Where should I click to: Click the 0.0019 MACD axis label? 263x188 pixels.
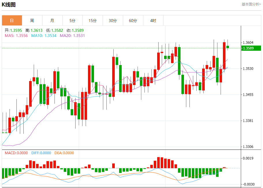(x=248, y=158)
